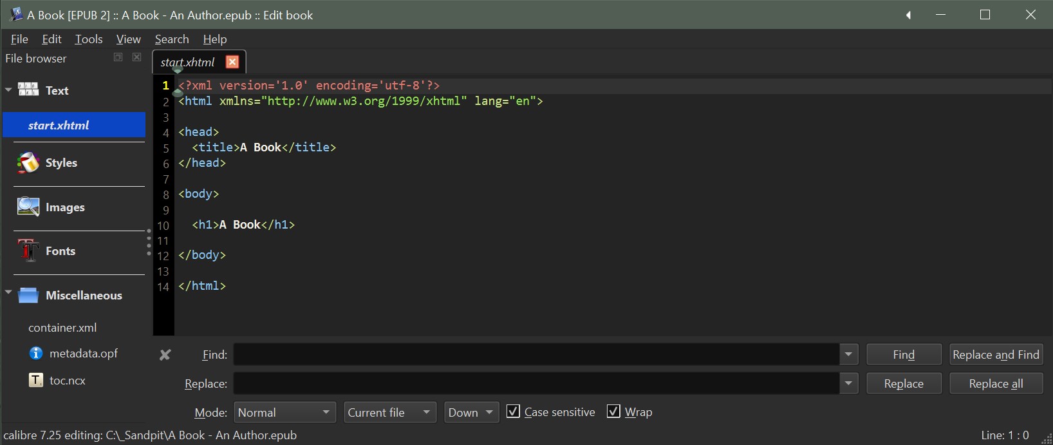Image resolution: width=1053 pixels, height=445 pixels.
Task: Open the search Mode dropdown
Action: 284,412
